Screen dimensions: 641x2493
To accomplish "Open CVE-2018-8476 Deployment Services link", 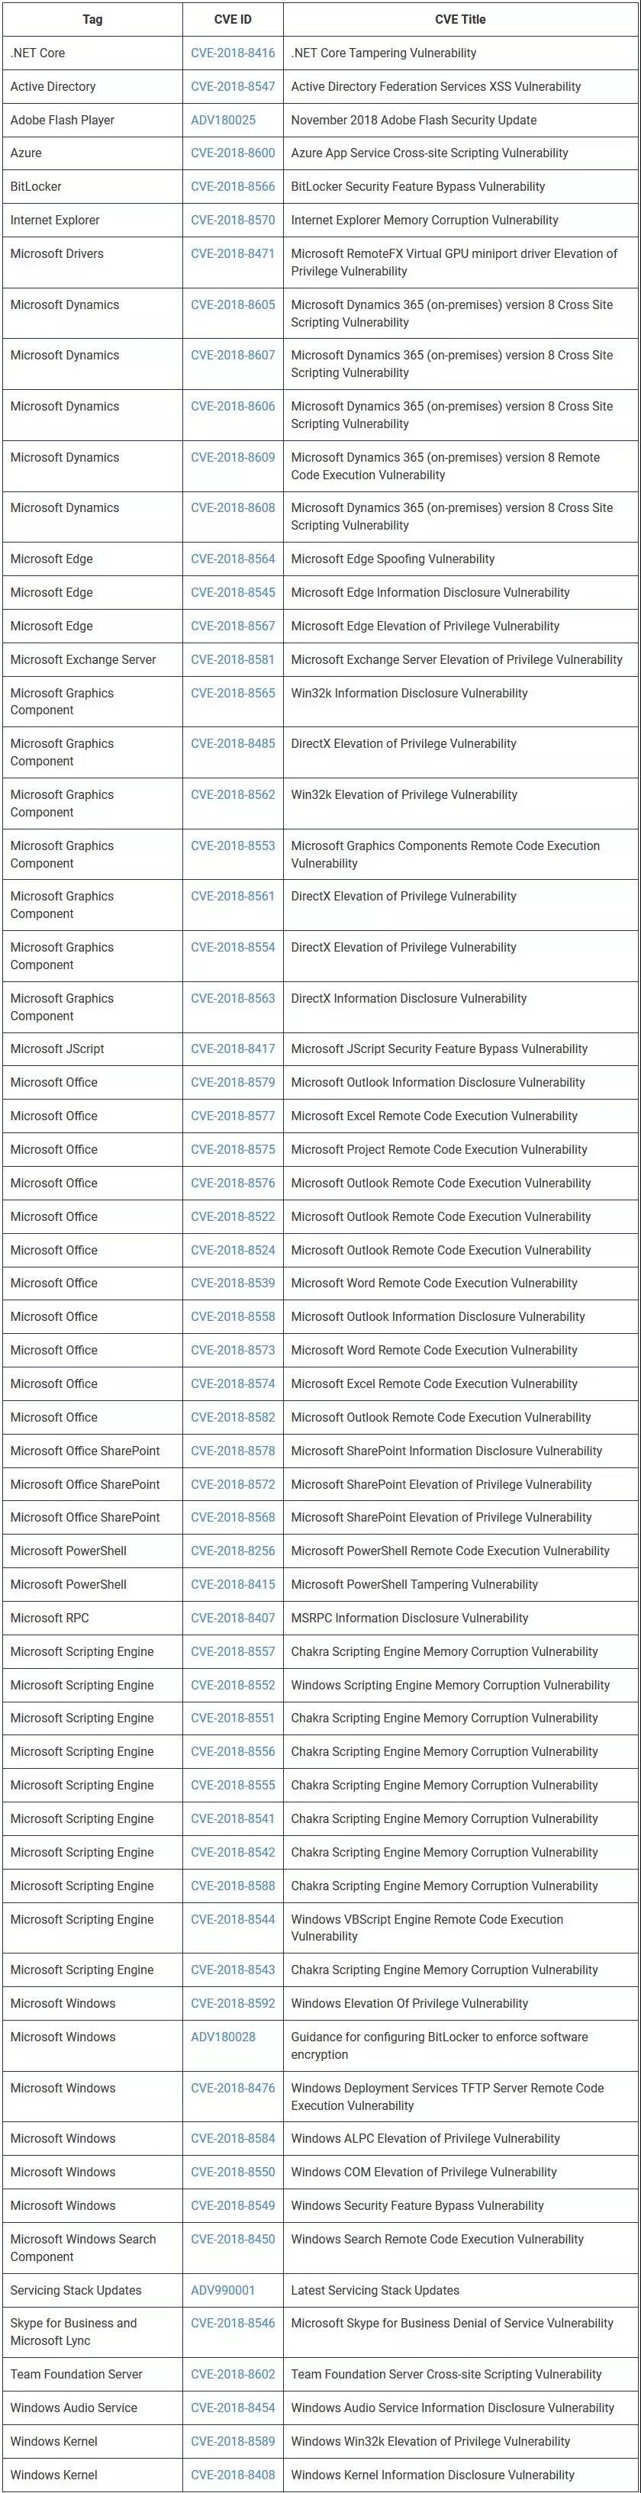I will pos(233,2088).
